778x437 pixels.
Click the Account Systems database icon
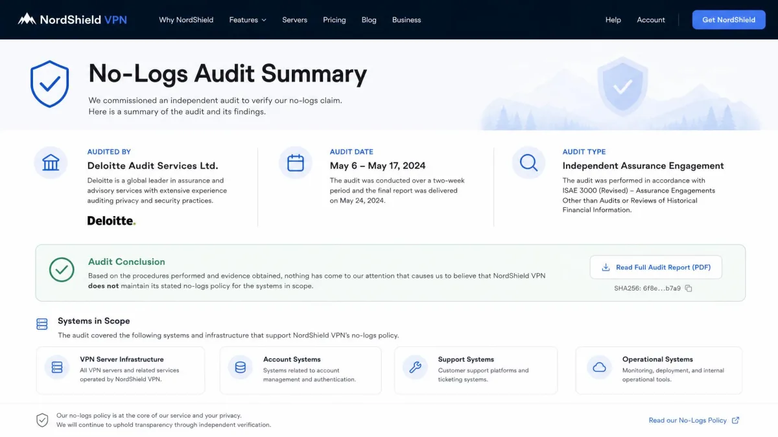241,368
